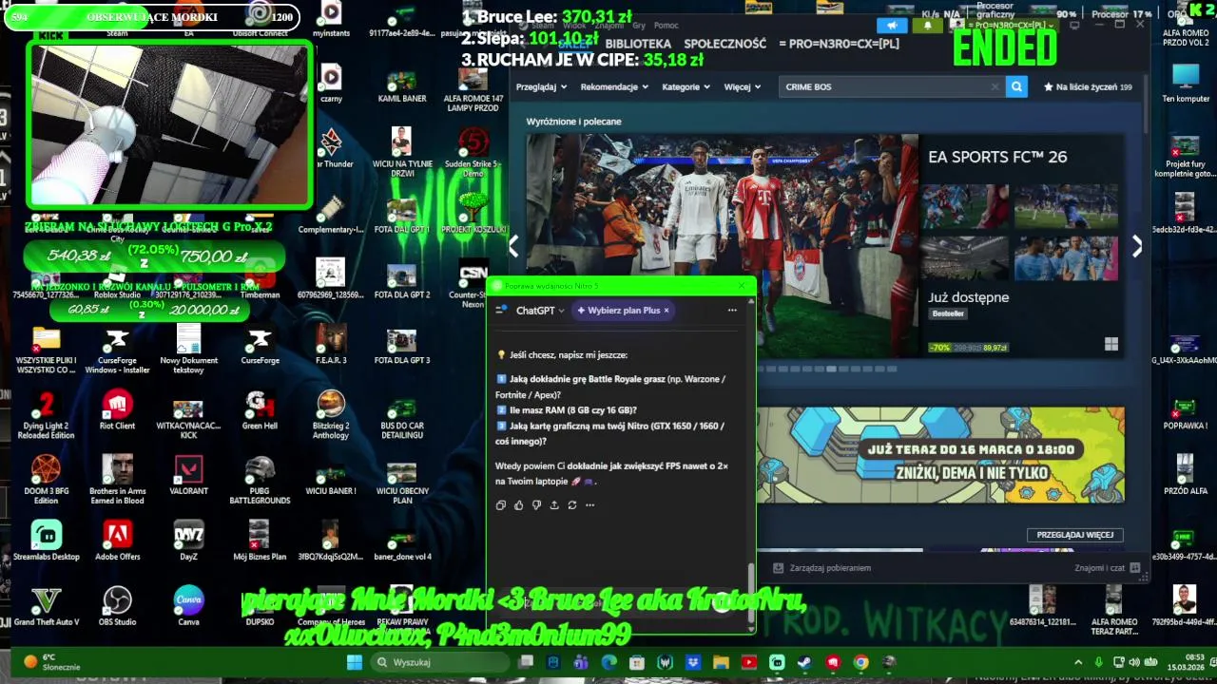Click Steam store search magnifier button
This screenshot has width=1217, height=684.
click(1016, 86)
